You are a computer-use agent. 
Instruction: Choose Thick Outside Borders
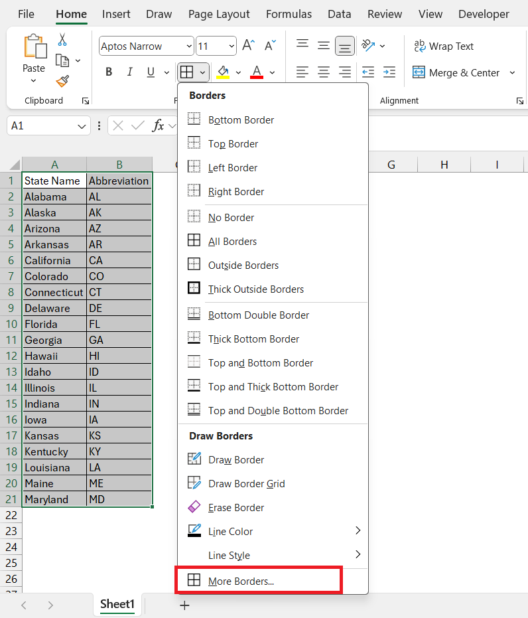(273, 289)
